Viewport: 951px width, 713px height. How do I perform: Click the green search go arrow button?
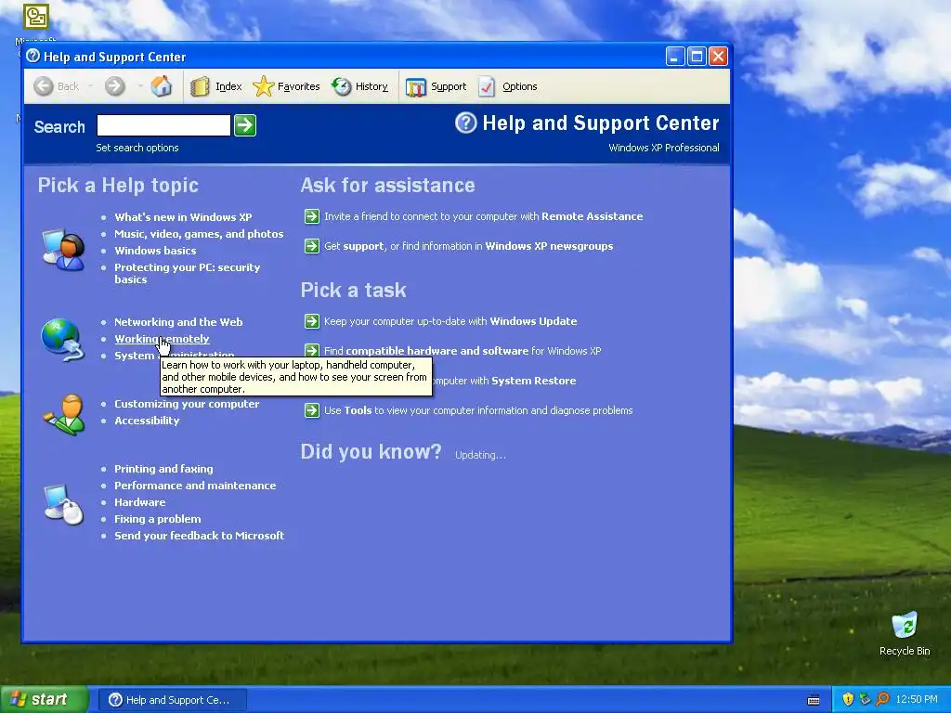(x=245, y=125)
